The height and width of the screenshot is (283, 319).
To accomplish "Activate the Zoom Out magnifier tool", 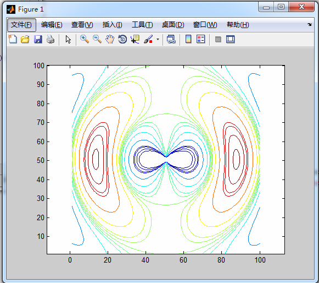I will pos(97,39).
